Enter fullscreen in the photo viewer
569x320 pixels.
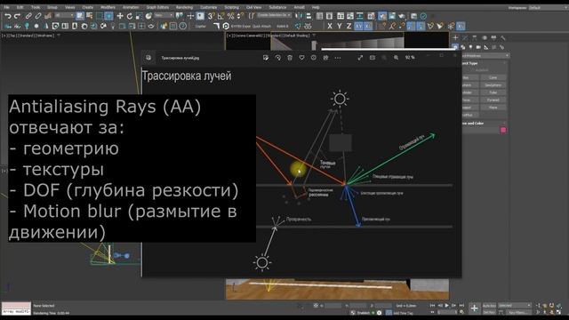360,58
